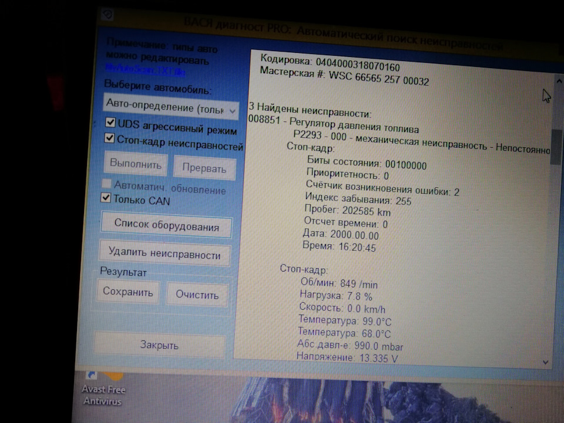
Task: Click scrollbar down arrow in results pane
Action: (546, 363)
